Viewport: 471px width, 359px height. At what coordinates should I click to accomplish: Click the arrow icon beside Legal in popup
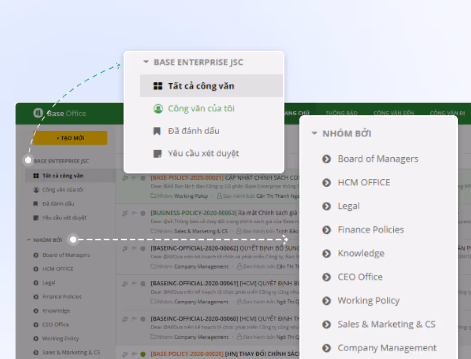[327, 206]
